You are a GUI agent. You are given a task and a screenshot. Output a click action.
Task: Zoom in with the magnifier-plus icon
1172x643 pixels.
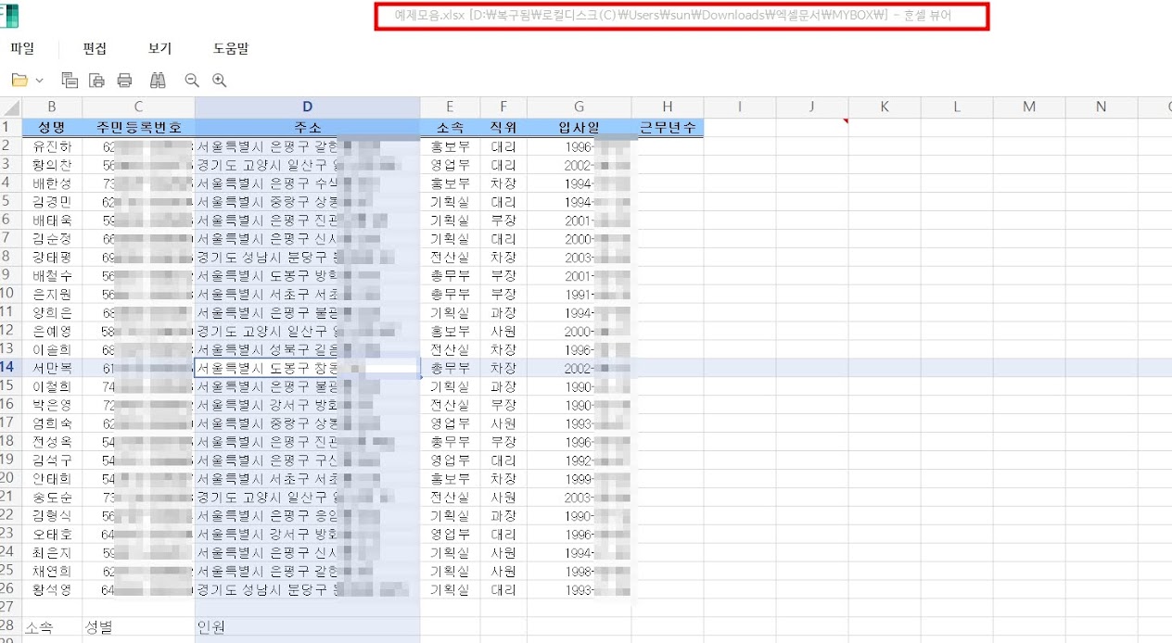[x=219, y=81]
